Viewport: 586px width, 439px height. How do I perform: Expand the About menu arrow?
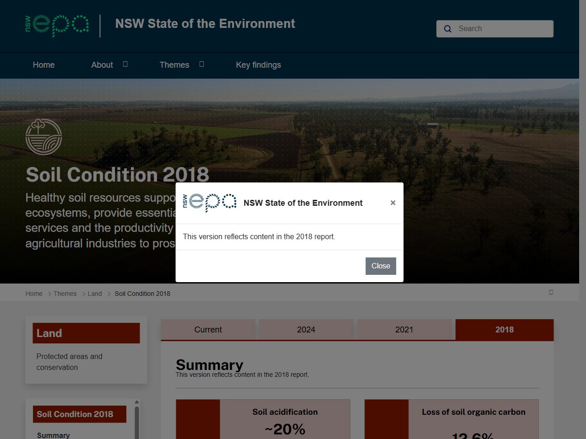click(125, 64)
